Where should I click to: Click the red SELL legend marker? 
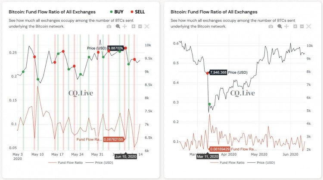pyautogui.click(x=132, y=12)
